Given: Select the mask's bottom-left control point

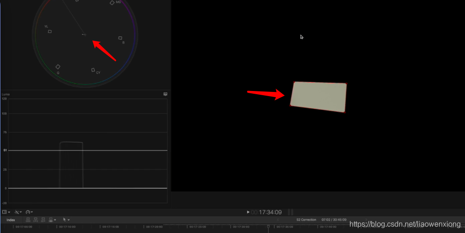Looking at the screenshot, I should 291,105.
